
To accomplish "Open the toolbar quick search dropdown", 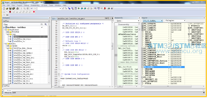I will 60,9.
